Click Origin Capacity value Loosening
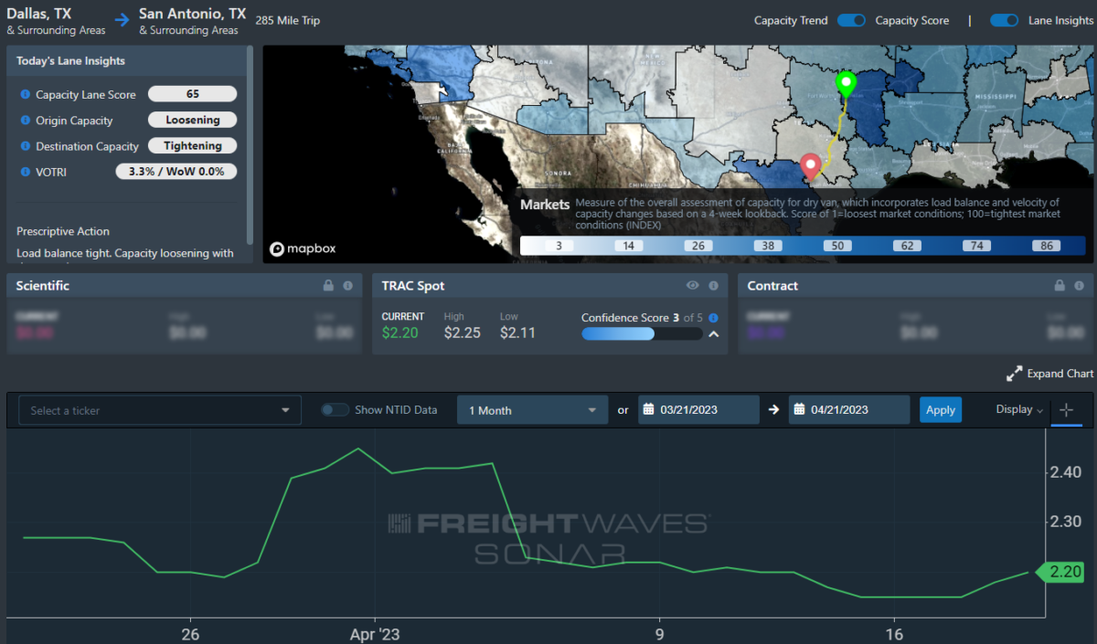1097x644 pixels. point(192,120)
